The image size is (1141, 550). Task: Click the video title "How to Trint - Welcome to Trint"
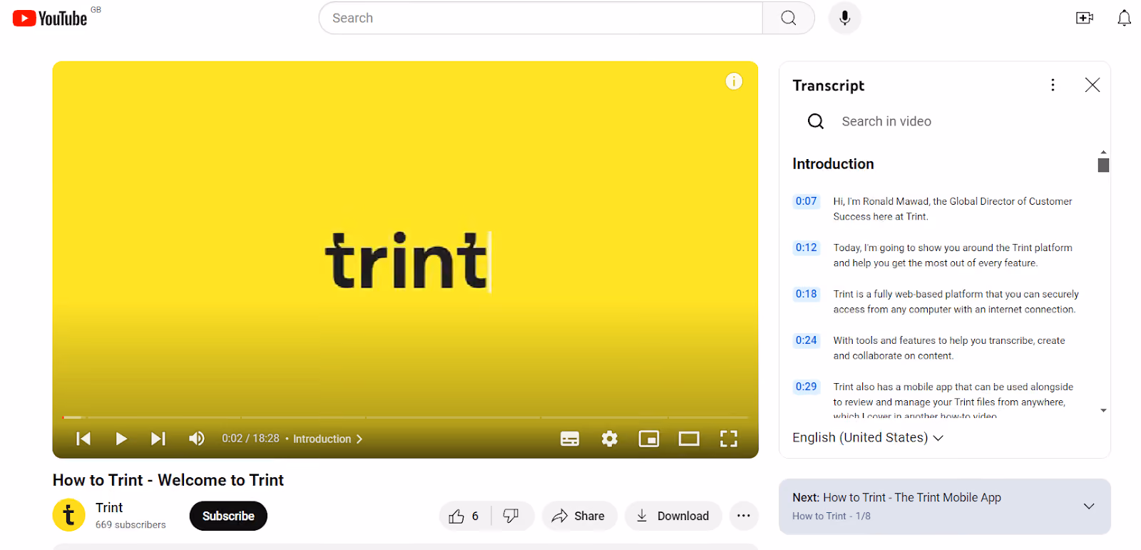[x=168, y=480]
